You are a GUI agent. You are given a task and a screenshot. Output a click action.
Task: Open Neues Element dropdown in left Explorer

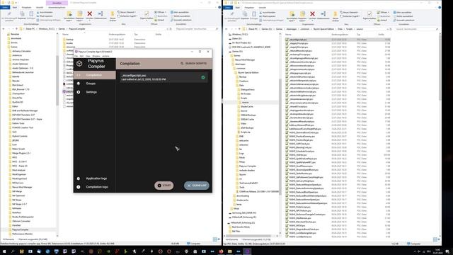pyautogui.click(x=127, y=12)
